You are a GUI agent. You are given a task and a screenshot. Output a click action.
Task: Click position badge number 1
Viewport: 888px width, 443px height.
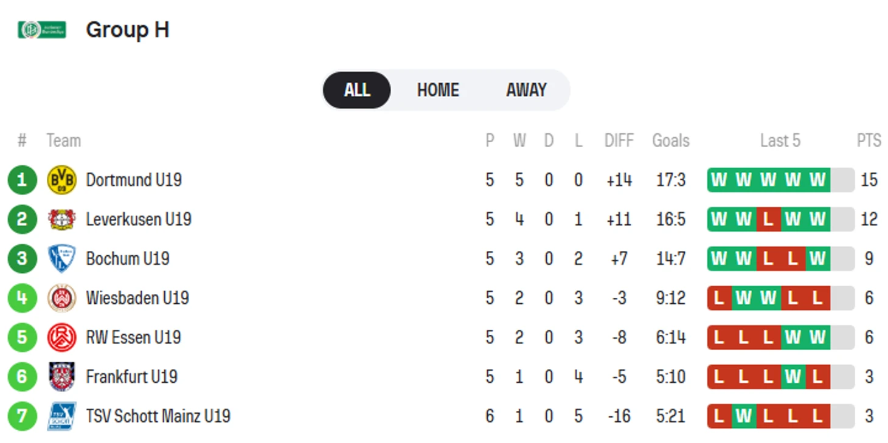click(23, 180)
